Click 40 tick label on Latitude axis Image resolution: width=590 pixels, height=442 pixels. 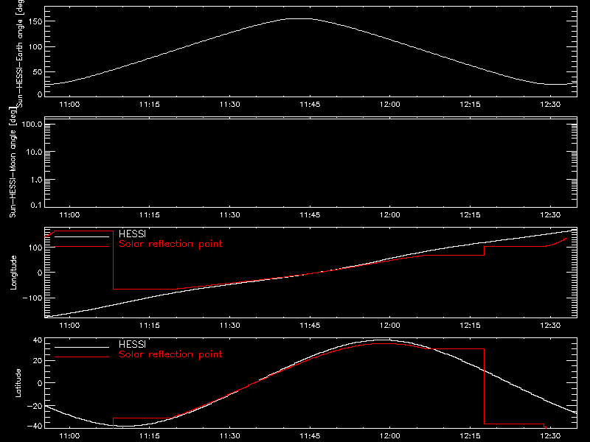click(x=38, y=340)
